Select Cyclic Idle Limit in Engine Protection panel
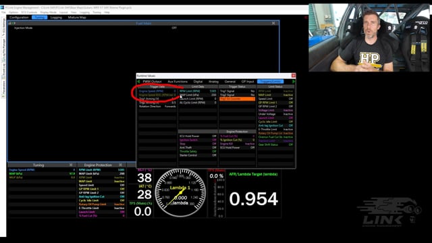The height and width of the screenshot is (243, 432). tap(101, 200)
